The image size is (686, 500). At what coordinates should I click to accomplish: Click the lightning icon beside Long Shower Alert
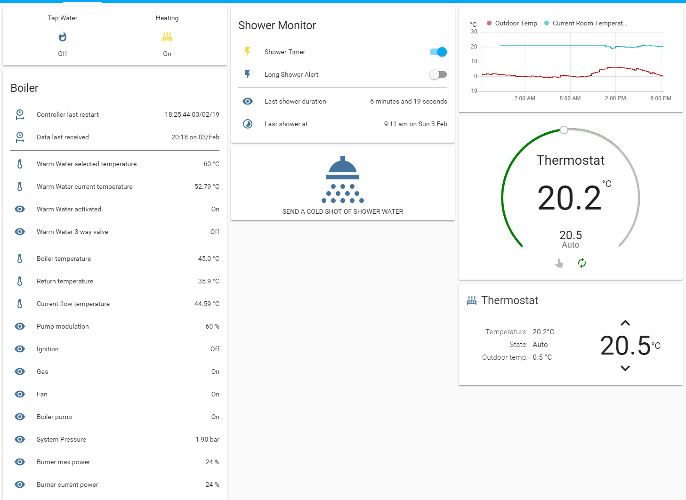click(248, 74)
